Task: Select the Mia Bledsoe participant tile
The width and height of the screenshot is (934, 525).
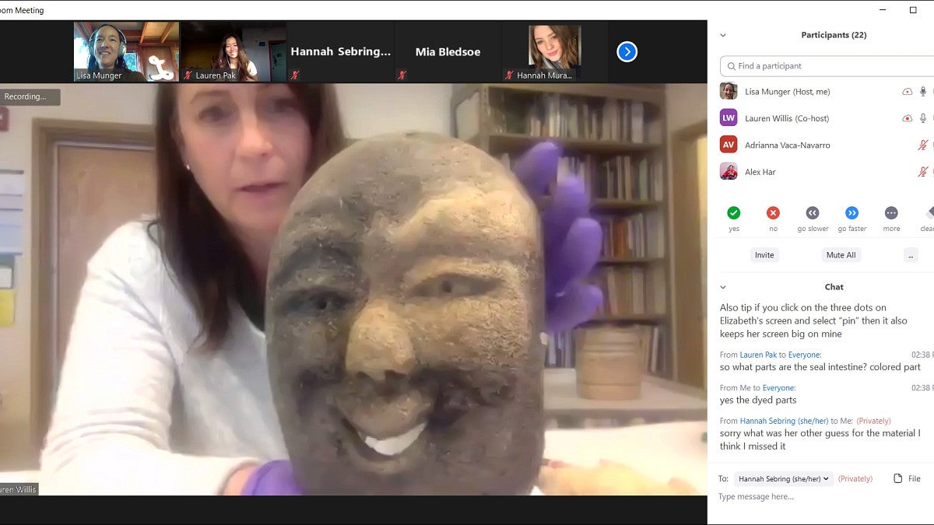Action: (x=448, y=52)
